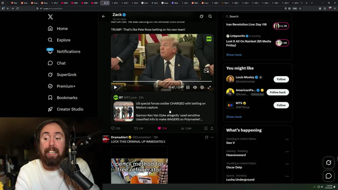Image resolution: width=338 pixels, height=190 pixels.
Task: Open DramaAlert display name link
Action: pyautogui.click(x=119, y=137)
